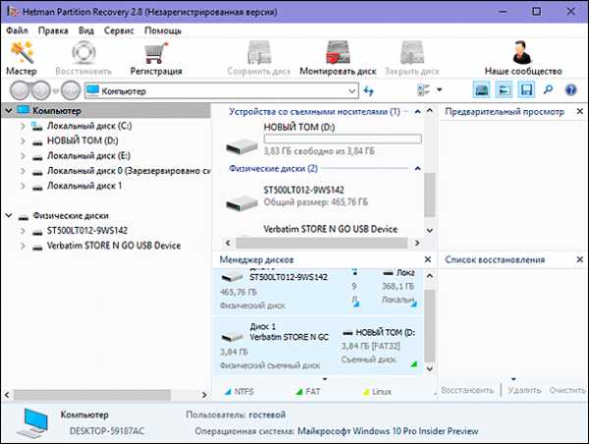Toggle the preview panel button
This screenshot has height=444, width=589.
(x=504, y=90)
